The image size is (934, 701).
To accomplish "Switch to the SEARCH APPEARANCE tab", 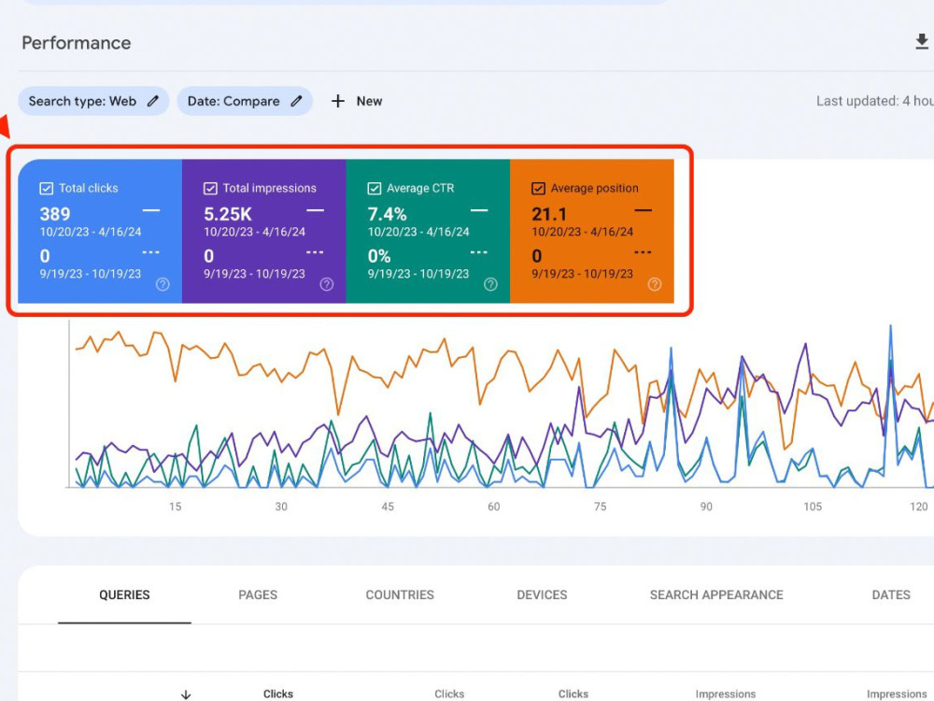I will coord(716,594).
